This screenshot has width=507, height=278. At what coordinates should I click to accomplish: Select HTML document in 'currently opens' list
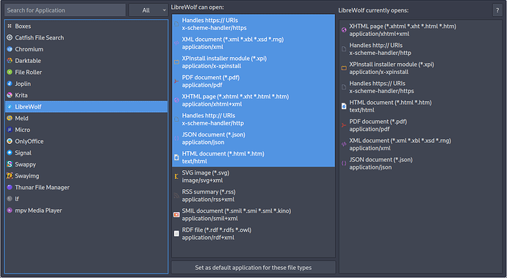coord(421,106)
